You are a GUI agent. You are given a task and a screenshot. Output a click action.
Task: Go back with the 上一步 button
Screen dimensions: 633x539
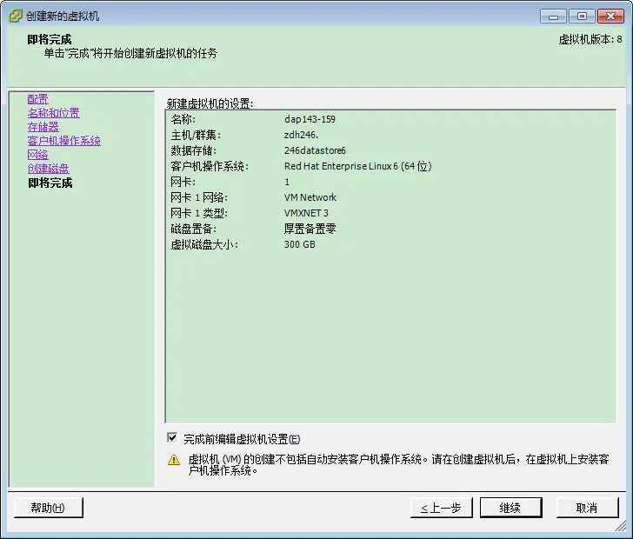click(x=441, y=508)
